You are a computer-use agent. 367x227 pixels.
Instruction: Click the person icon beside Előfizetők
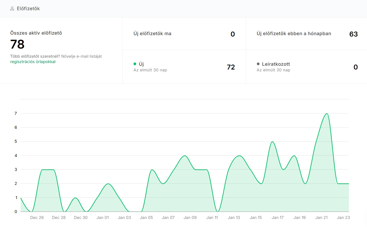(x=12, y=9)
